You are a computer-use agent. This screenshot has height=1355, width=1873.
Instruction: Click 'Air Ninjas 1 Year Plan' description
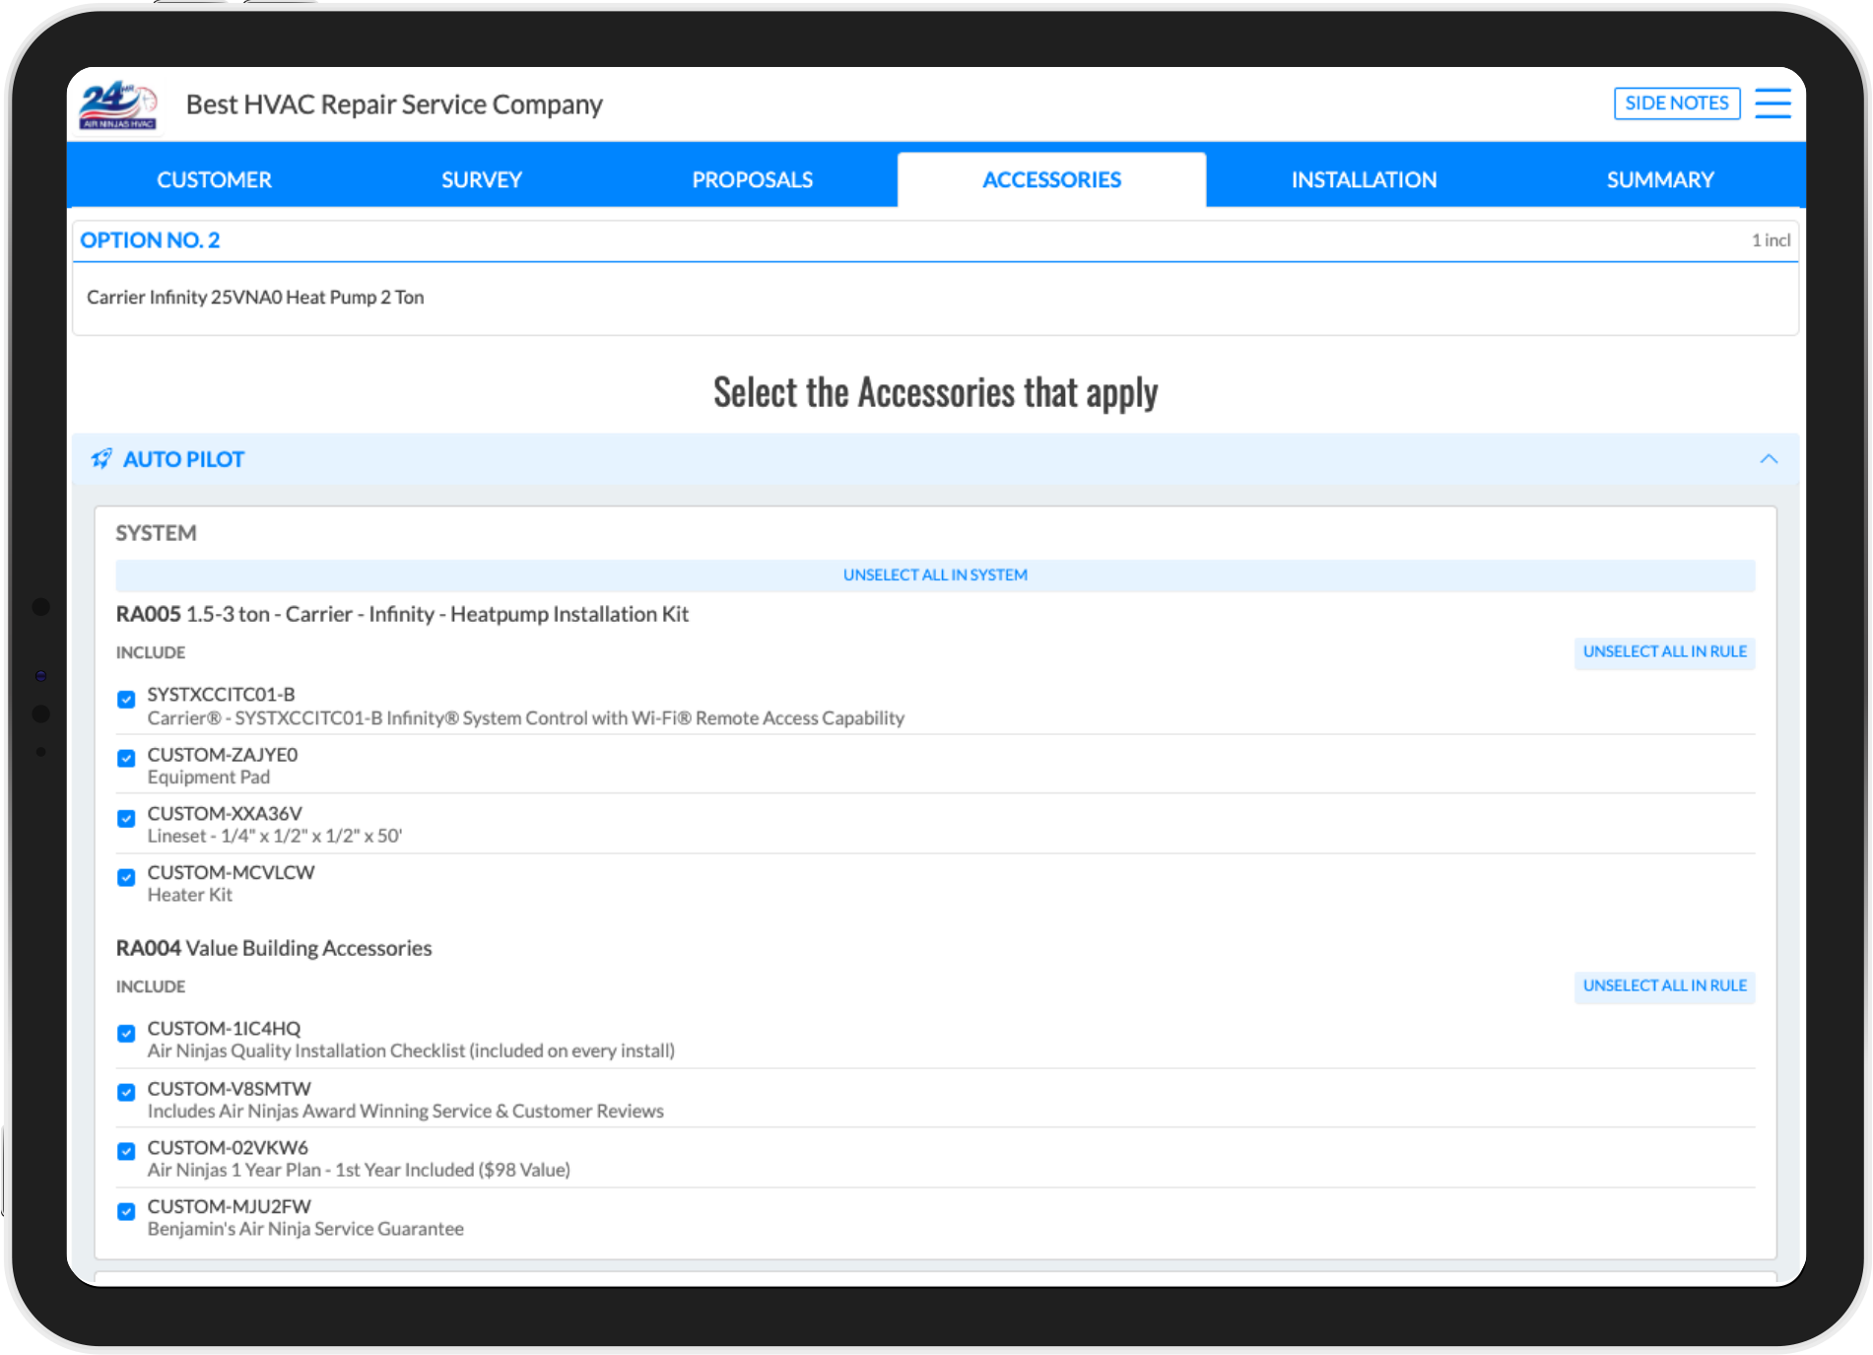click(x=359, y=1170)
